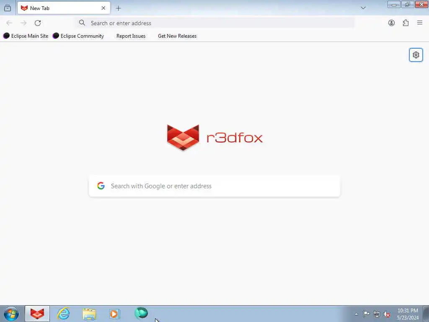Open the application hamburger menu
This screenshot has width=429, height=322.
[x=420, y=23]
